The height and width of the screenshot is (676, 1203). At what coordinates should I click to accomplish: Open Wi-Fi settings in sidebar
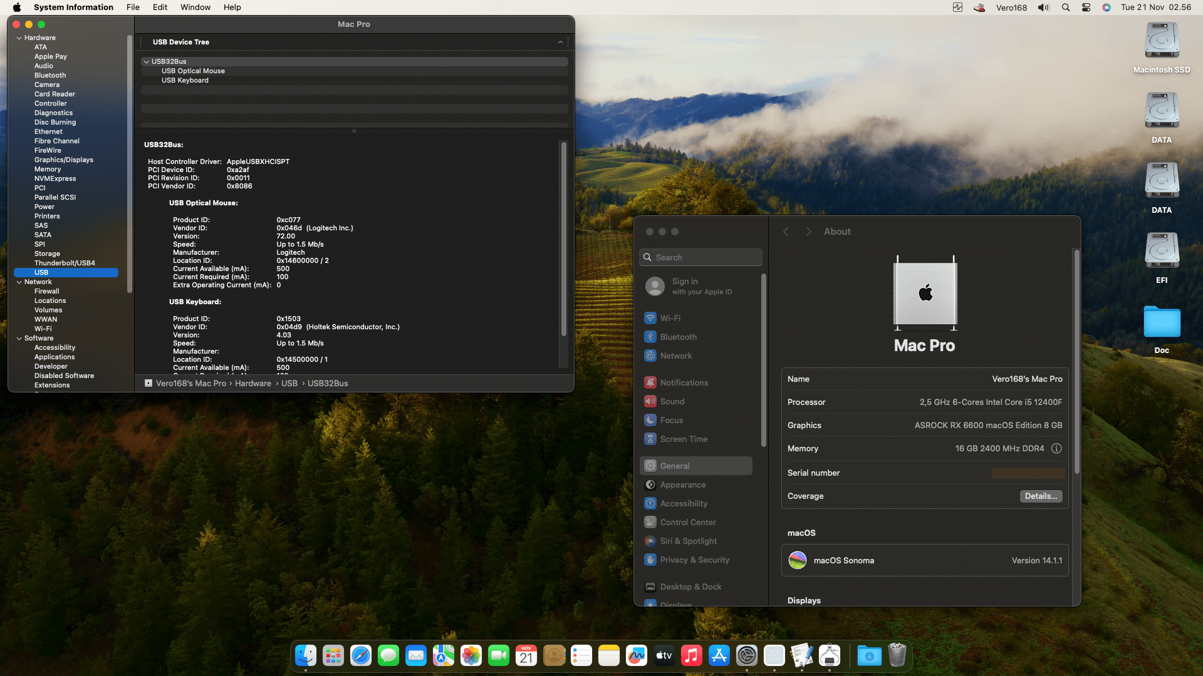point(670,318)
